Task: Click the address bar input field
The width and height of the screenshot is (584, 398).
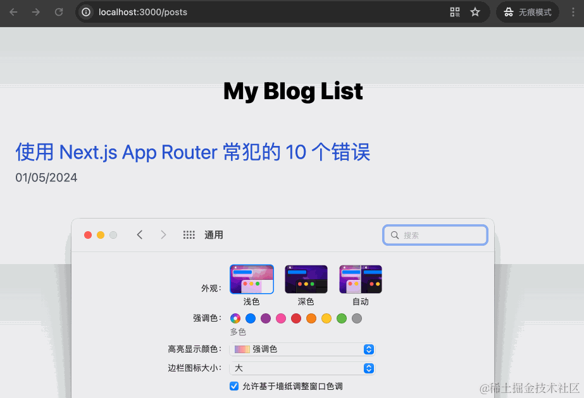Action: [190, 12]
